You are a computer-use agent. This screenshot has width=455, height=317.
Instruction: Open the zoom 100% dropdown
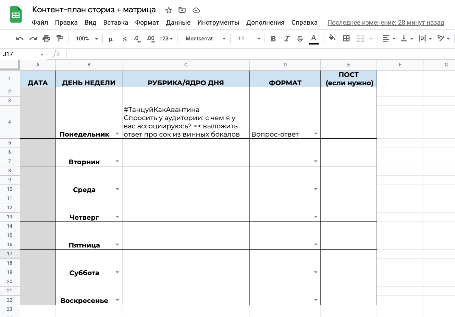click(x=87, y=39)
